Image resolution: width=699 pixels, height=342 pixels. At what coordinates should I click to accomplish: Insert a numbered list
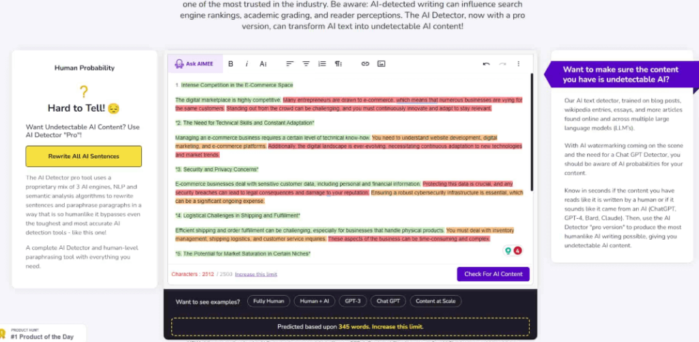tap(322, 64)
